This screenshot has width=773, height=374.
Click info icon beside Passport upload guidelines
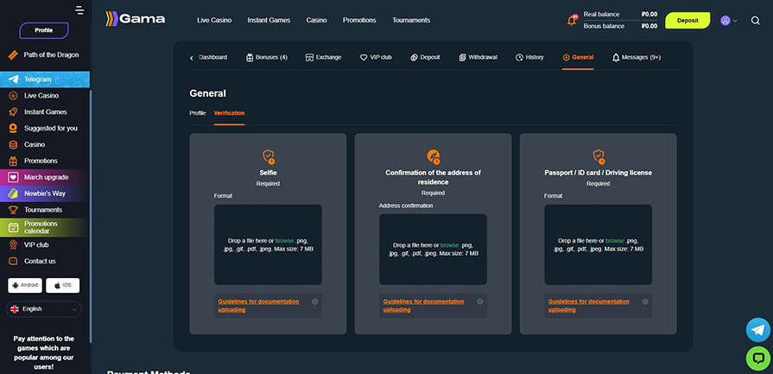pos(644,301)
